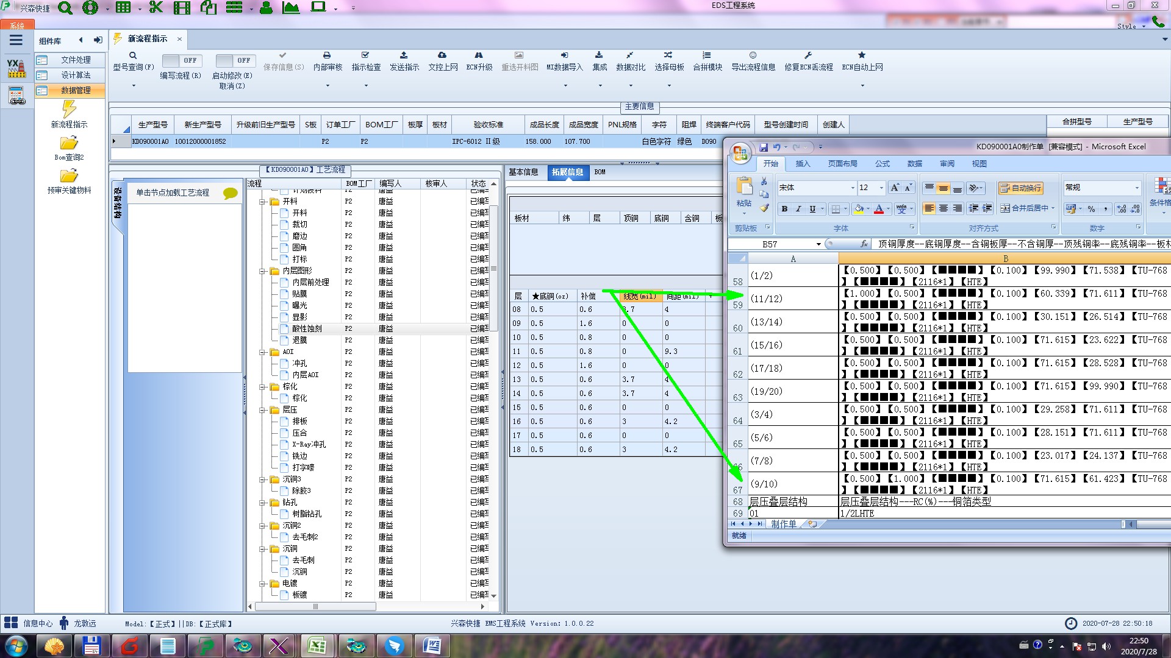
Task: Click the 文控上网 cloud upload icon
Action: [442, 55]
